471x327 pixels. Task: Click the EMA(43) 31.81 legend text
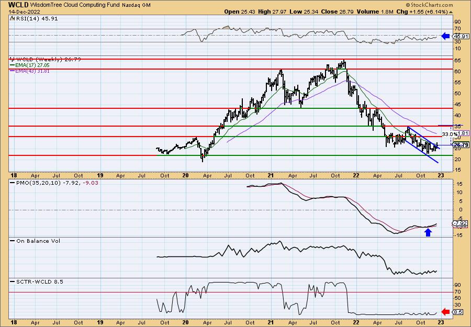pos(32,71)
